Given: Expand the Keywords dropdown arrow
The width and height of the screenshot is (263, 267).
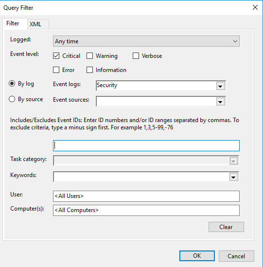Looking at the screenshot, I should (x=233, y=177).
